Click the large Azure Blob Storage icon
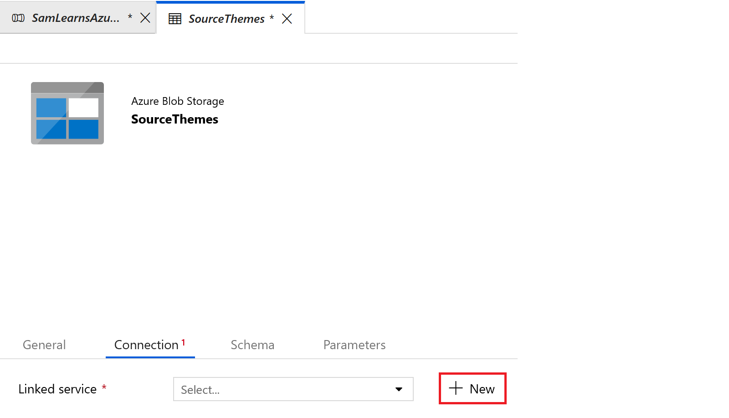Image resolution: width=729 pixels, height=418 pixels. click(67, 114)
